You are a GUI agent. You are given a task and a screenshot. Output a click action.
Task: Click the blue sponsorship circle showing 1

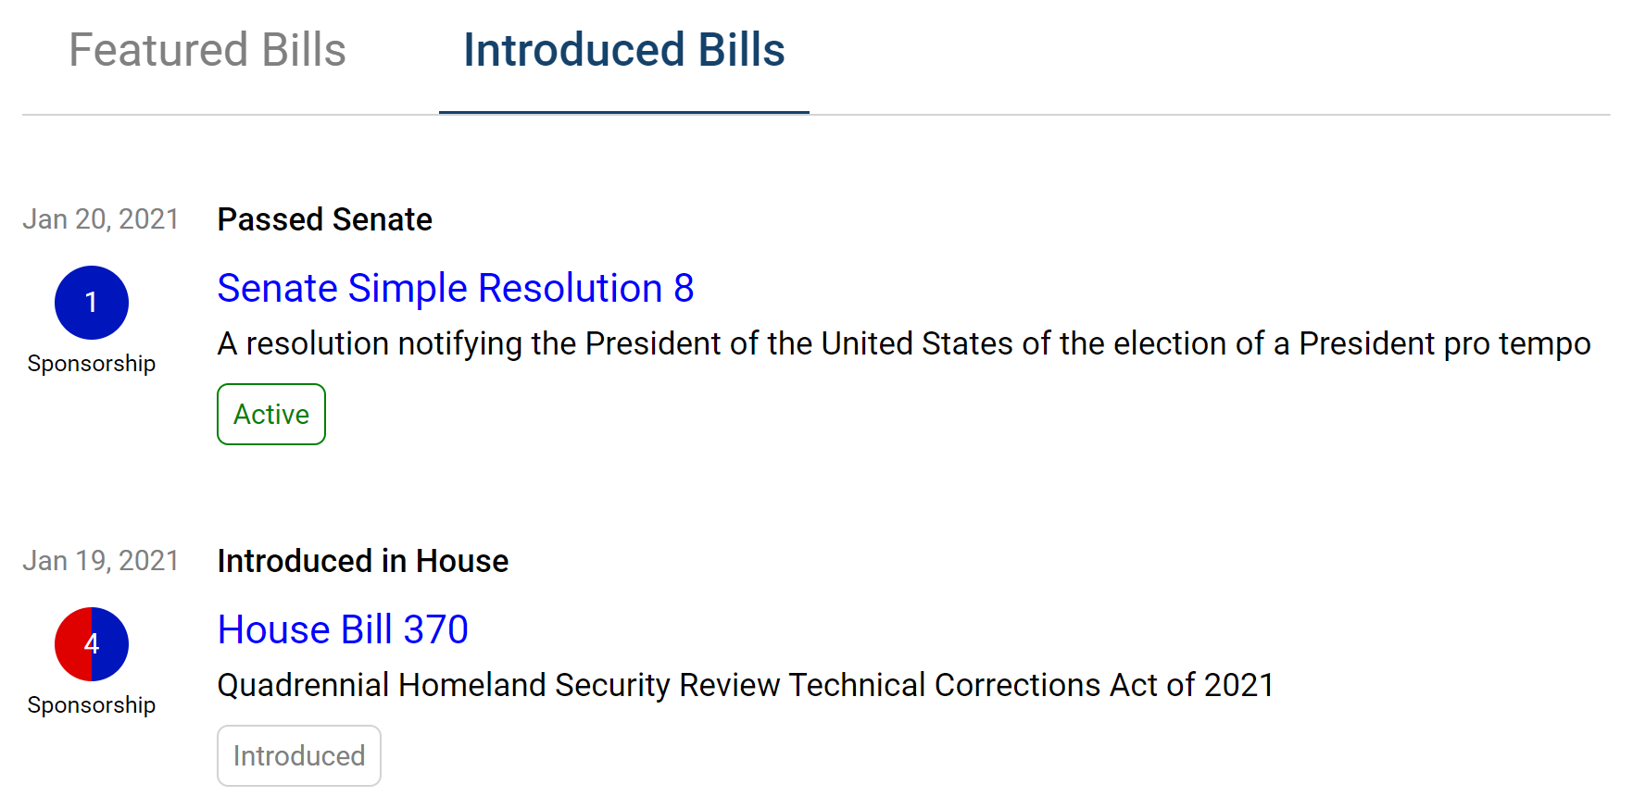tap(91, 303)
